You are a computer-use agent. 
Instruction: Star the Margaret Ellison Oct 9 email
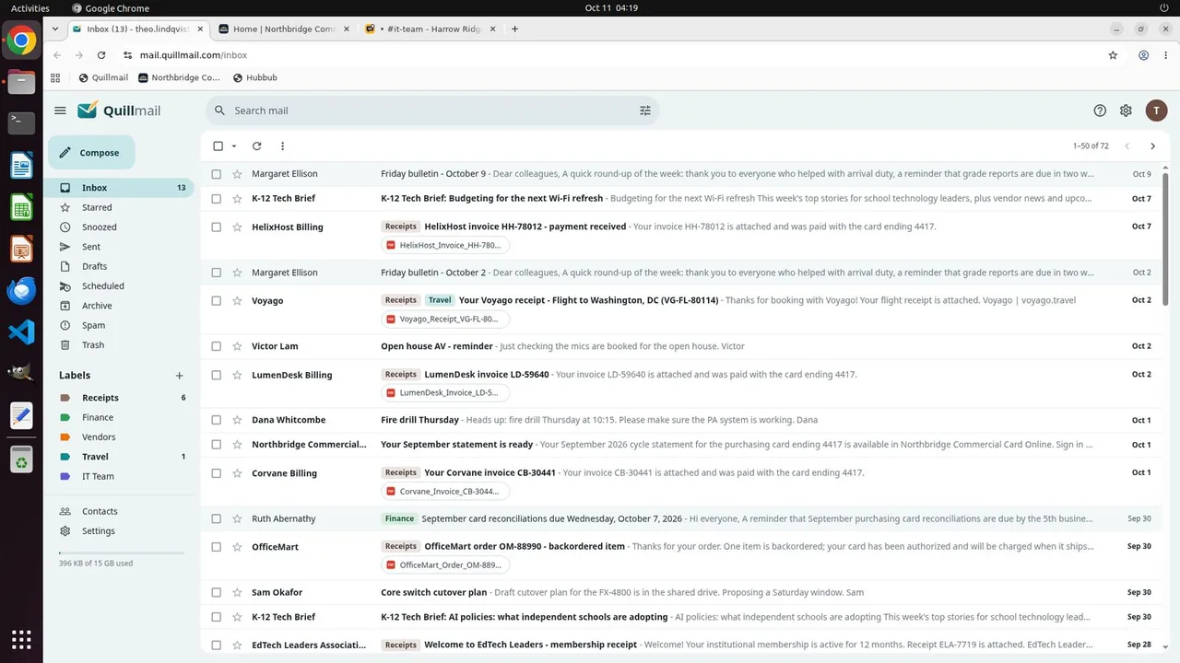tap(237, 174)
